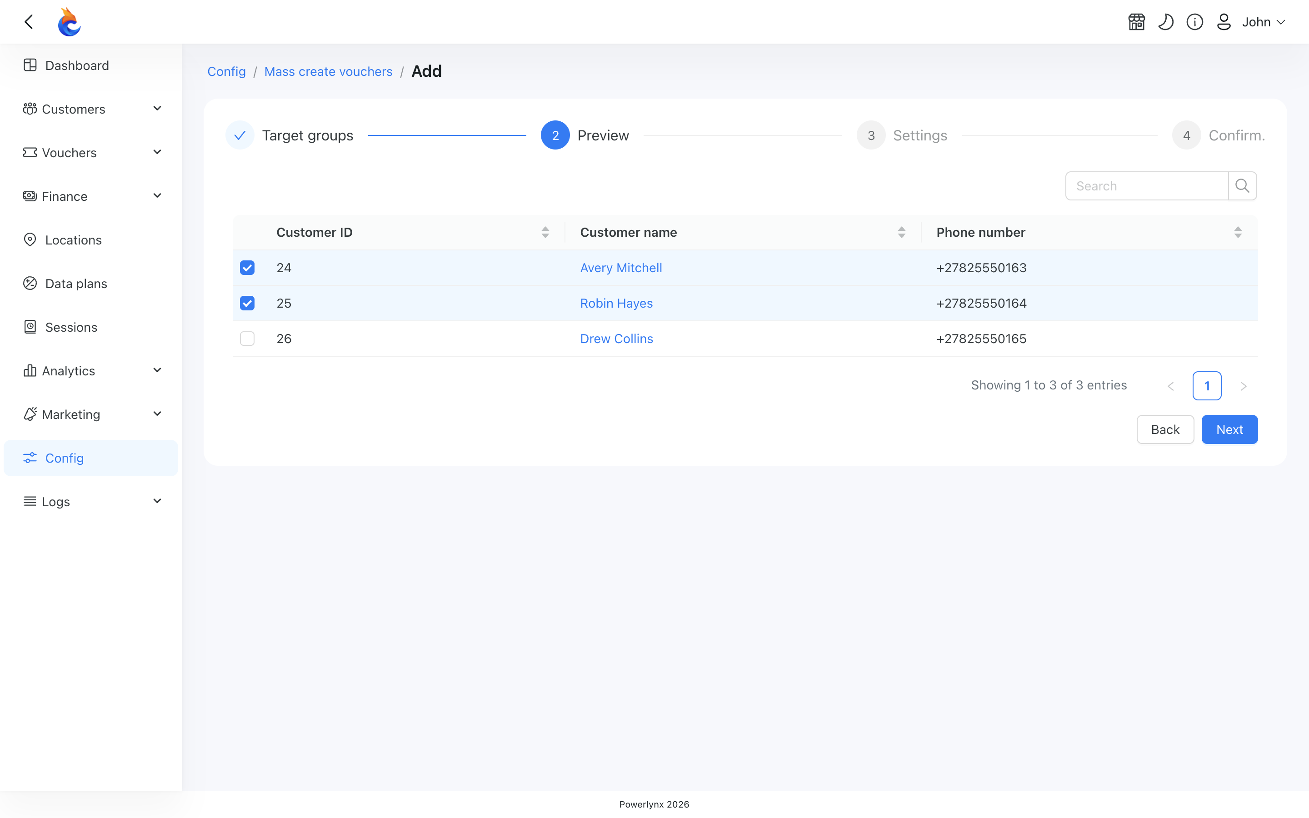
Task: Open the Drew Collins customer link
Action: point(617,339)
